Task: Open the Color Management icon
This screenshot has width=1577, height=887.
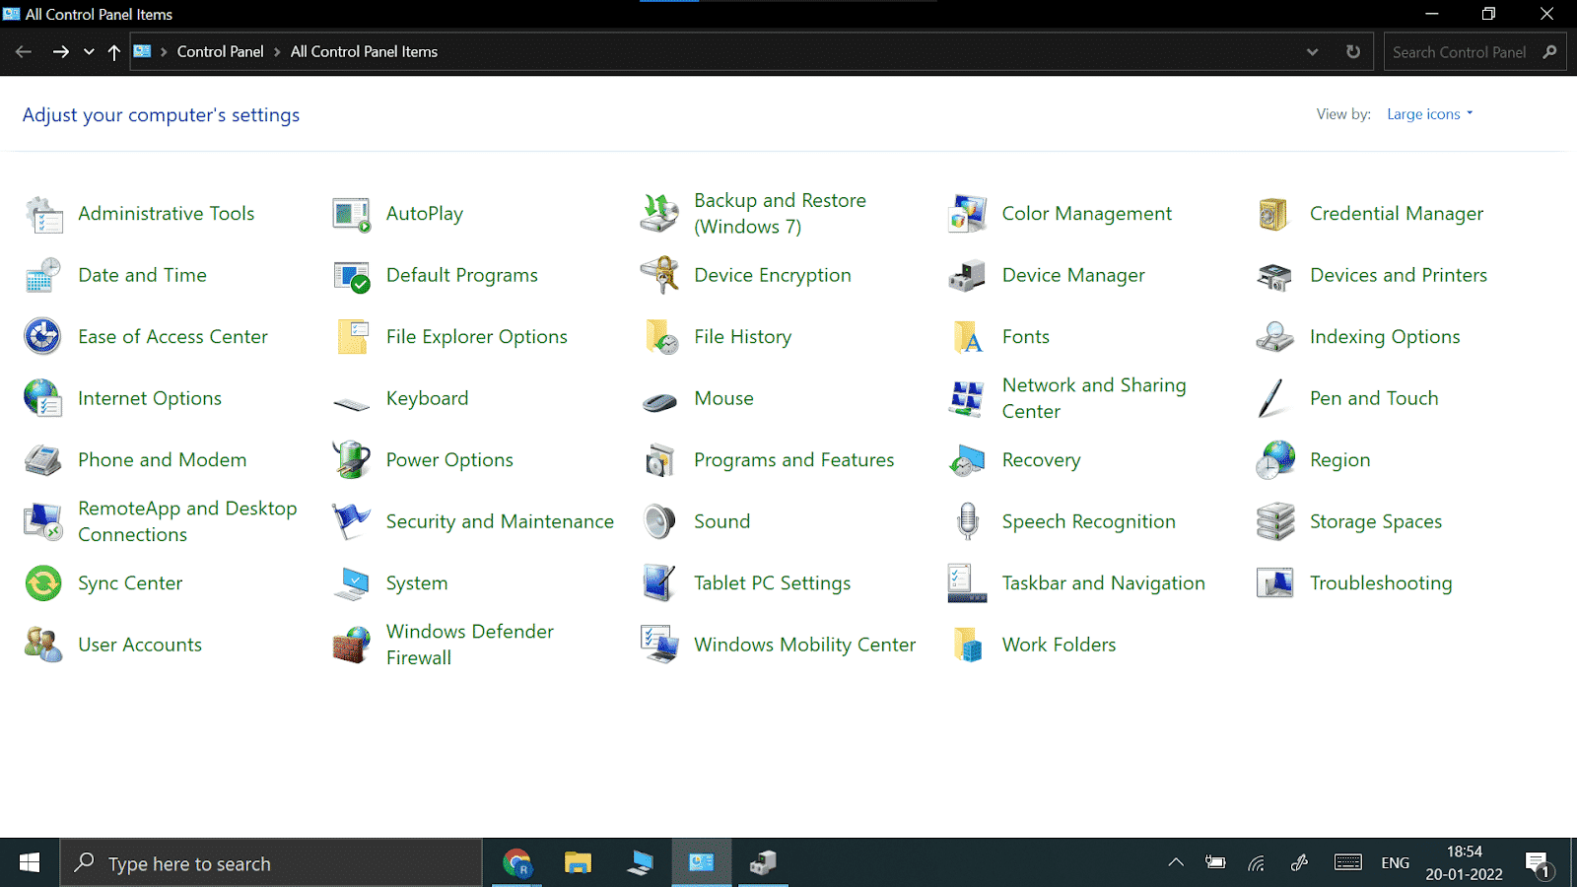Action: (967, 214)
